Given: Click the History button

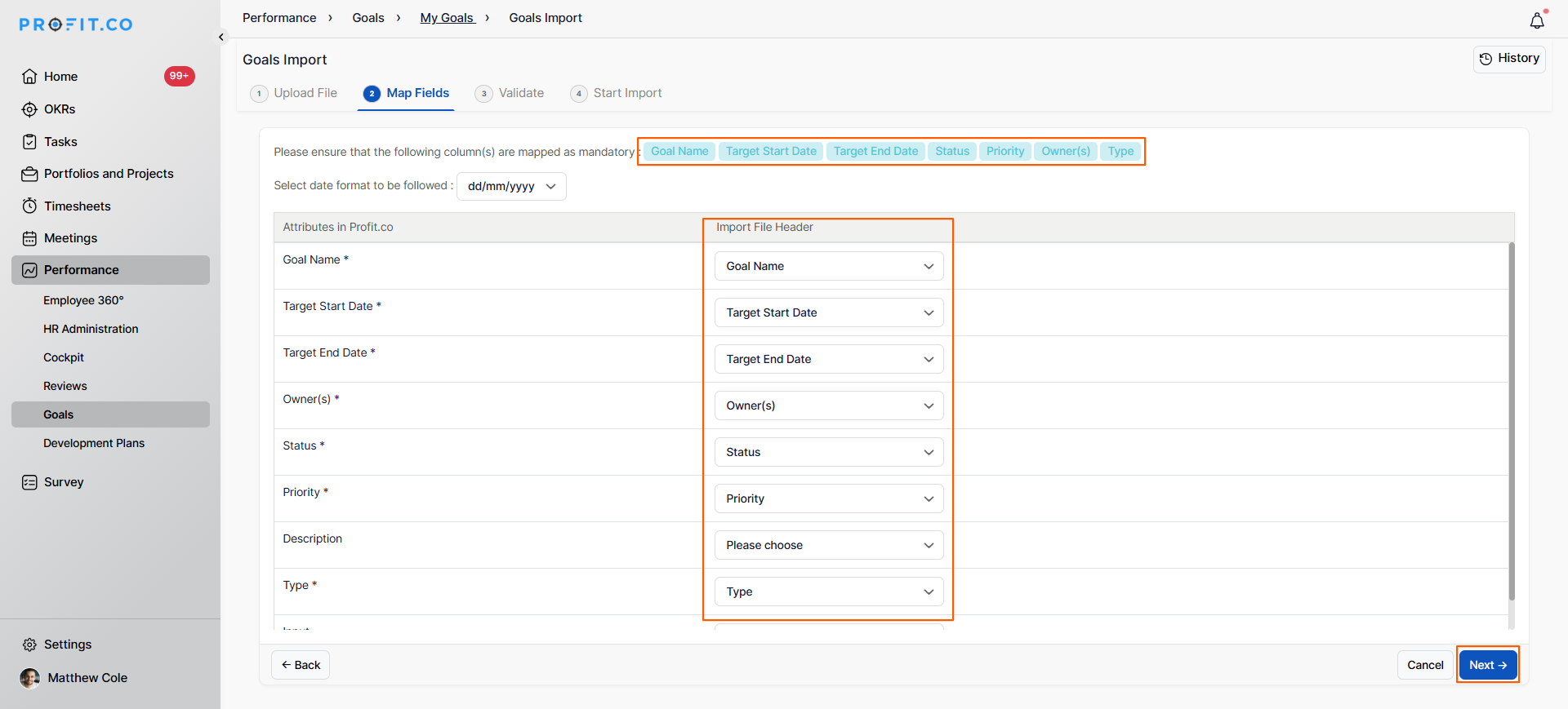Looking at the screenshot, I should [x=1508, y=59].
